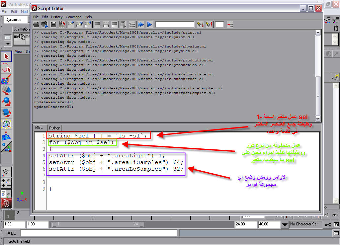
Task: Open Maya main window Edit menu
Action: [14, 12]
